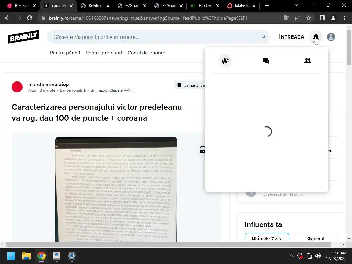Open the Codul de onoare link
This screenshot has width=352, height=264.
(146, 53)
